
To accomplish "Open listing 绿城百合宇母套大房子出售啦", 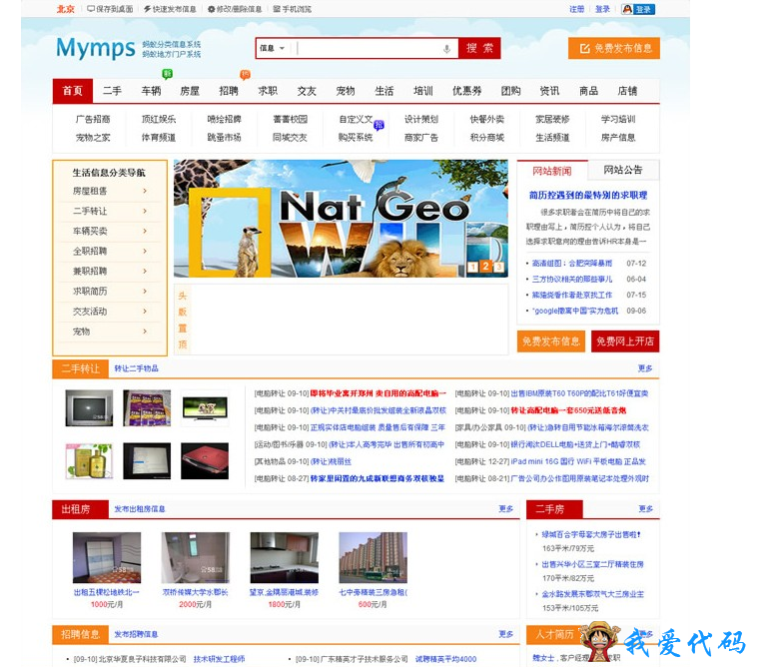I will (591, 534).
